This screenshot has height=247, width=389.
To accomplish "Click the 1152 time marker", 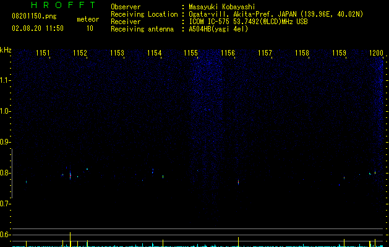I will coord(80,53).
